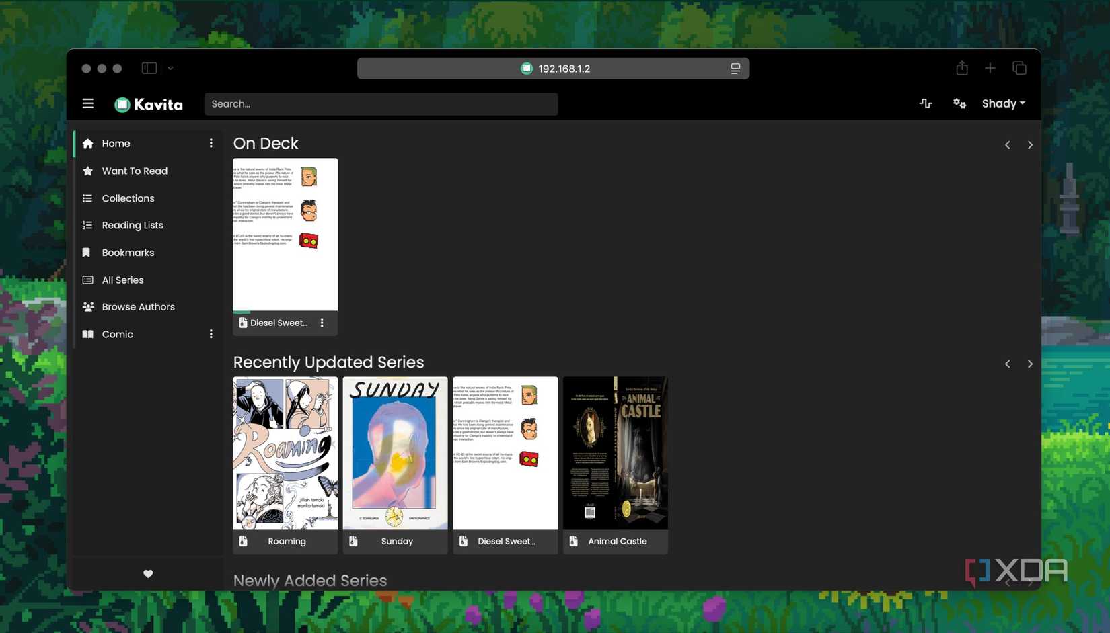Open Recently Updated Series heading
Viewport: 1110px width, 633px height.
point(328,362)
